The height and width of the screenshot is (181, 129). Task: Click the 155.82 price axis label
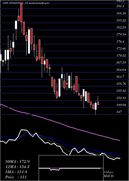pos(121,91)
